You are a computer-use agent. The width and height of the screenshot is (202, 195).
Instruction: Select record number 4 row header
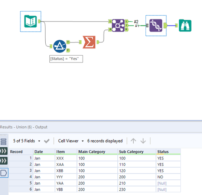coord(21,177)
